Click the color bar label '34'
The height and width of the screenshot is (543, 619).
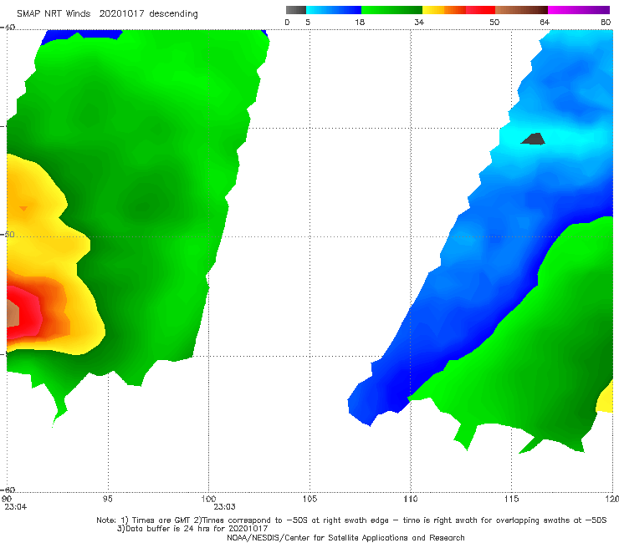pyautogui.click(x=419, y=22)
